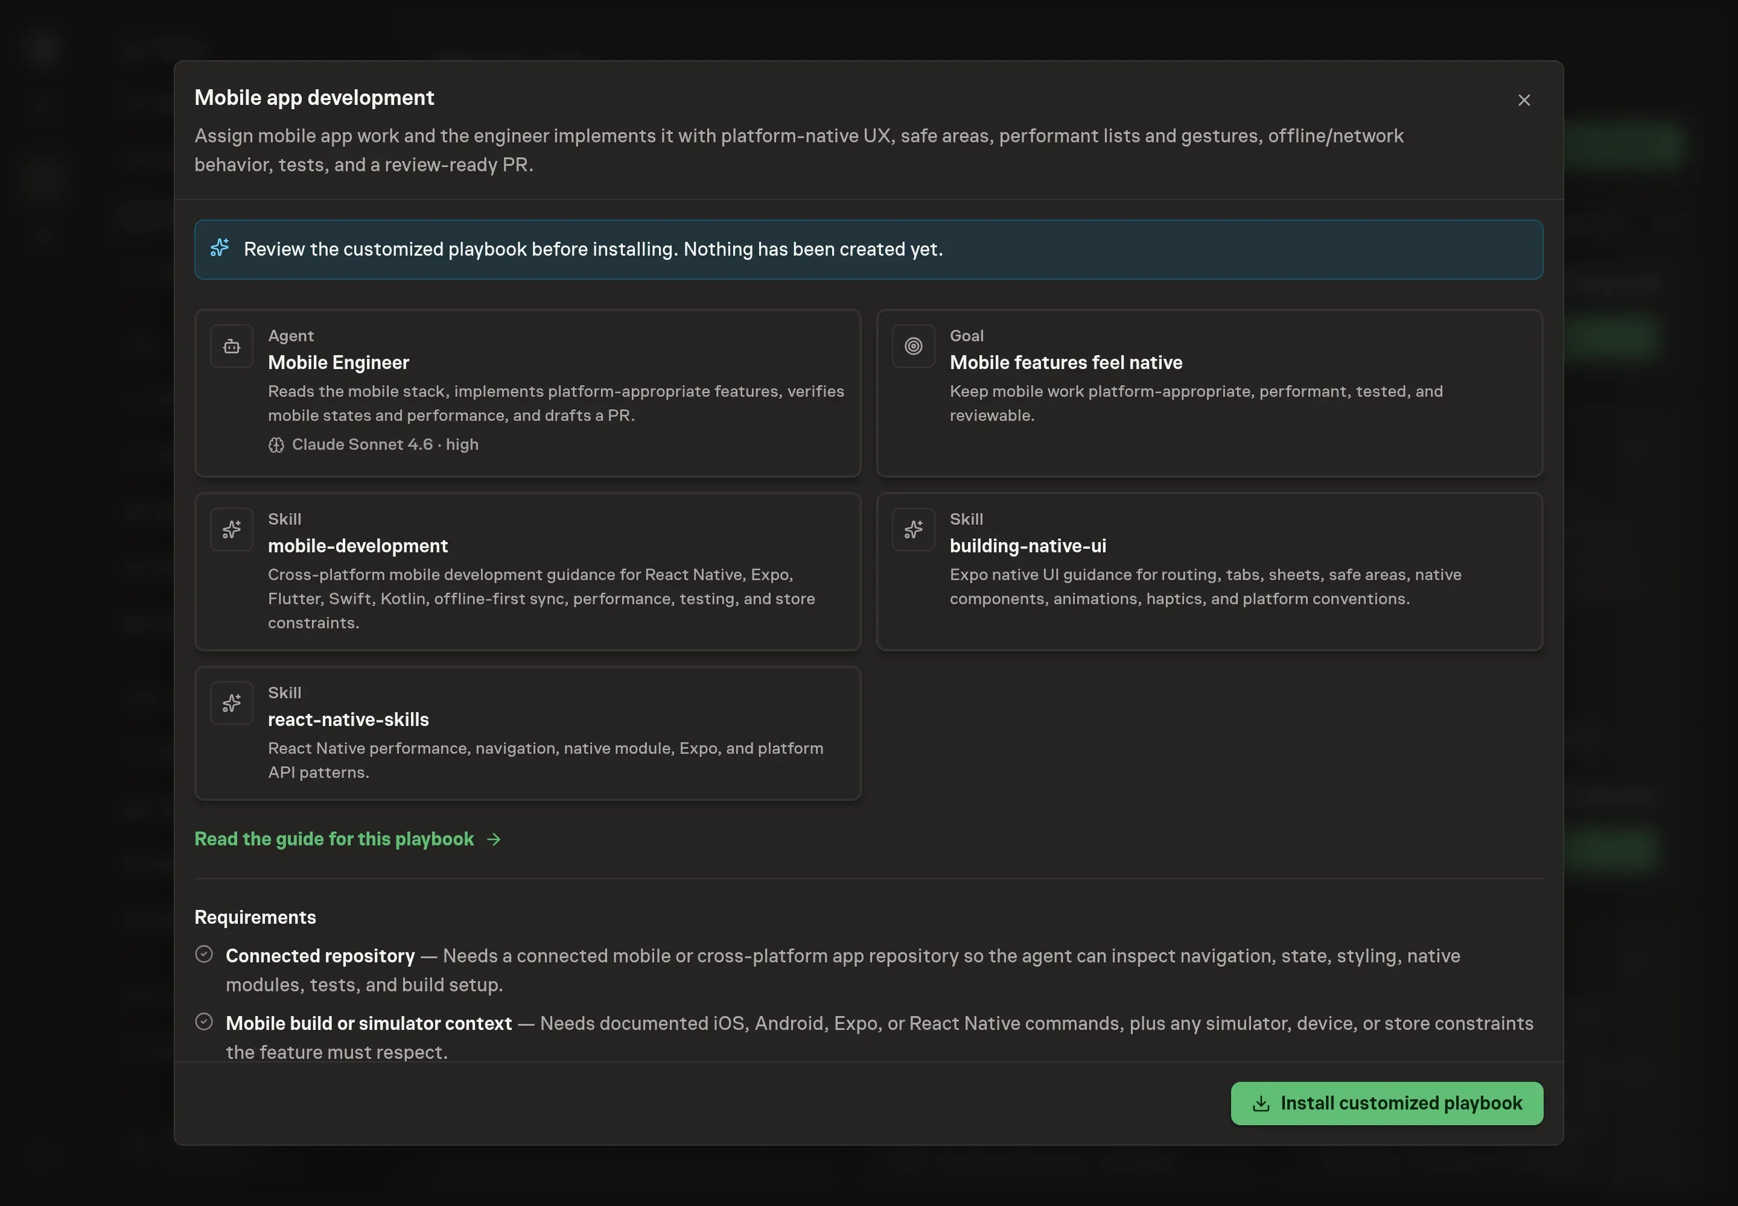This screenshot has height=1206, width=1738.
Task: Open Read the guide for this playbook
Action: click(x=348, y=839)
